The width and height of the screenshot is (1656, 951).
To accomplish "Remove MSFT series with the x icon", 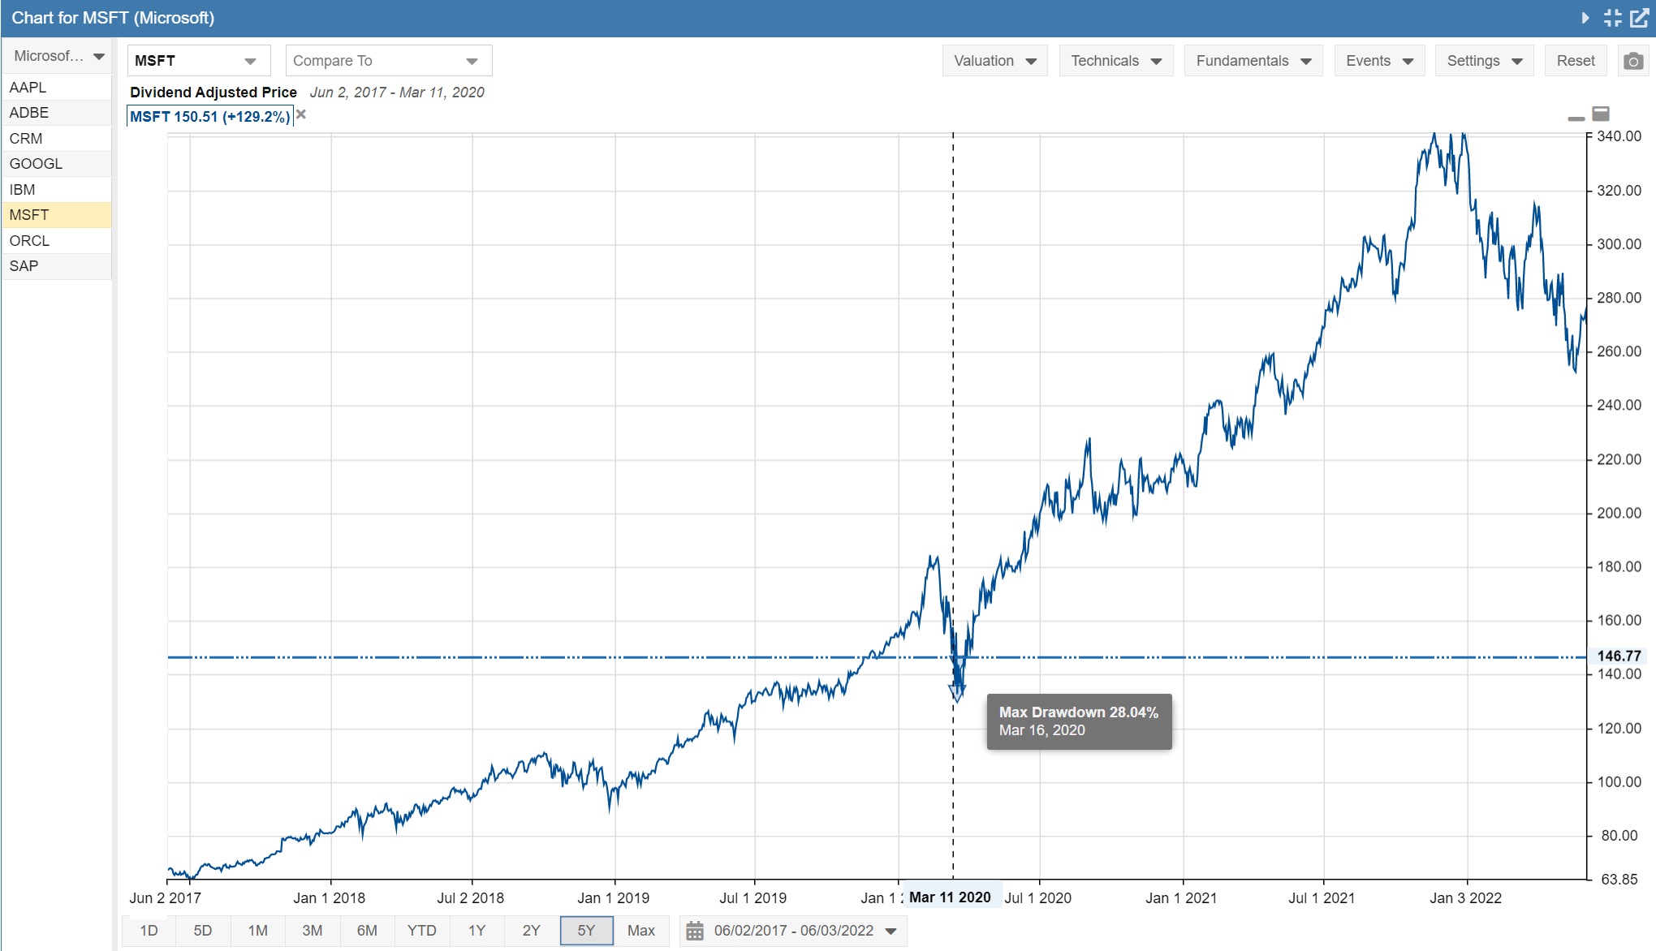I will tap(301, 114).
